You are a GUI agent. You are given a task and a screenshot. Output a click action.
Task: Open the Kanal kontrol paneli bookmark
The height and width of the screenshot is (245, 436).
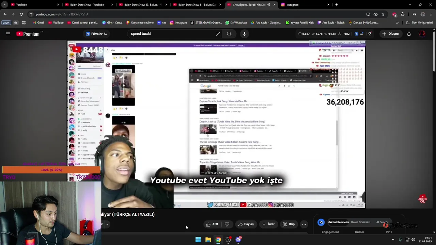83,23
